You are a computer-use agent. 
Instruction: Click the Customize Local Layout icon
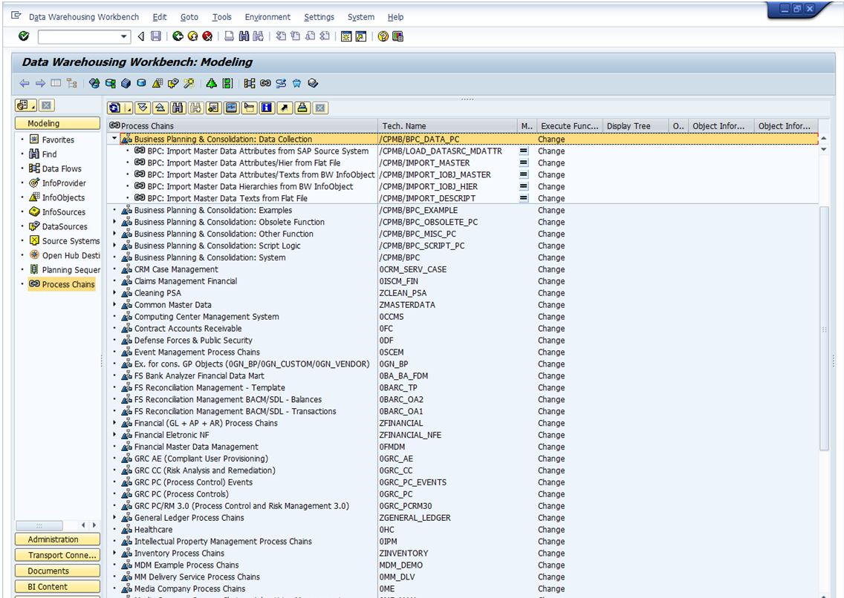pos(397,36)
